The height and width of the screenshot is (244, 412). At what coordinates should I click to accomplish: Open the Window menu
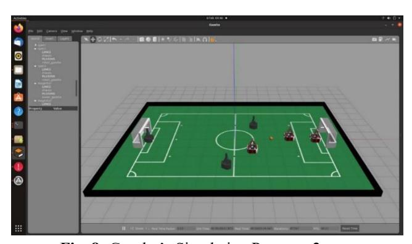coord(77,31)
